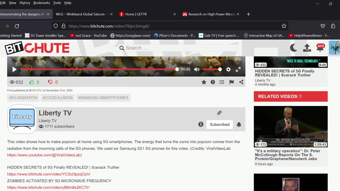Select the #COVID-ILLNESS hashtag
Viewport: 340px width, 191px height.
click(x=58, y=98)
